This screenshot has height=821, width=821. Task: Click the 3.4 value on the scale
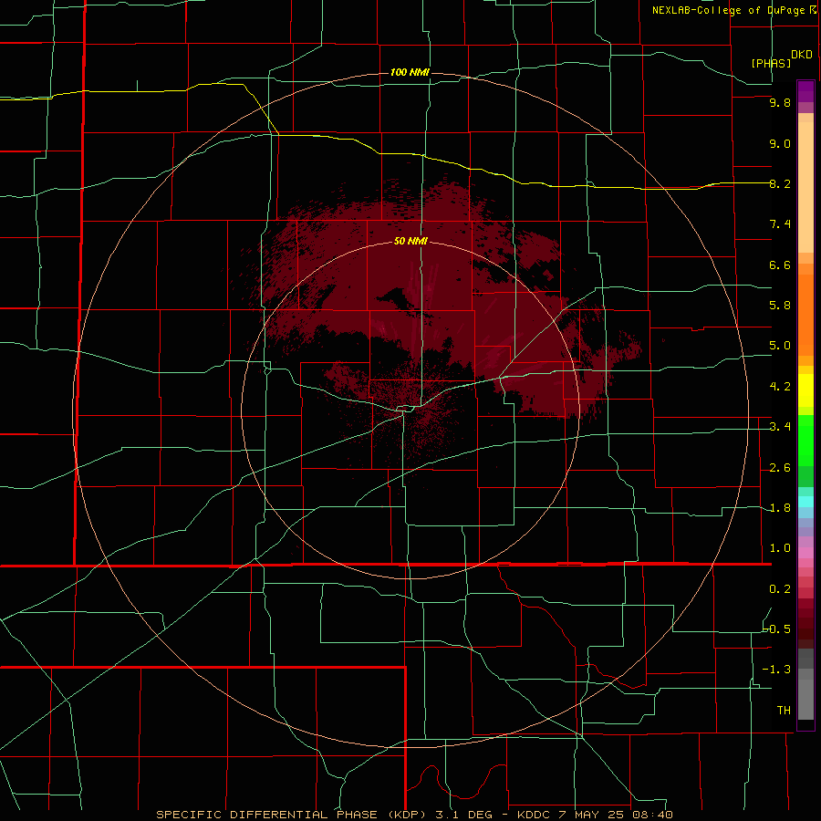pos(780,427)
